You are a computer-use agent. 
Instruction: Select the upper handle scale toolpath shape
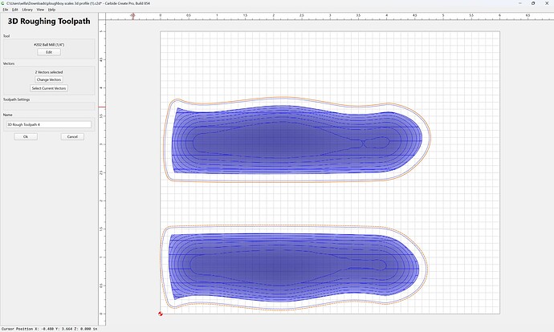click(297, 140)
